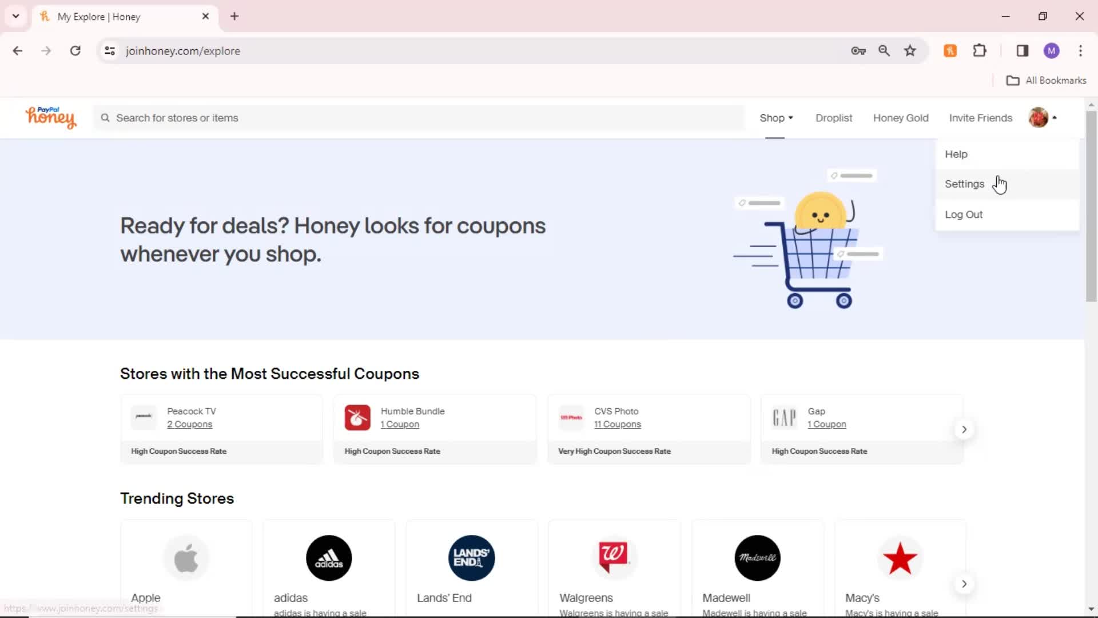The height and width of the screenshot is (618, 1098).
Task: Click the Humble Bundle store name text
Action: (412, 411)
